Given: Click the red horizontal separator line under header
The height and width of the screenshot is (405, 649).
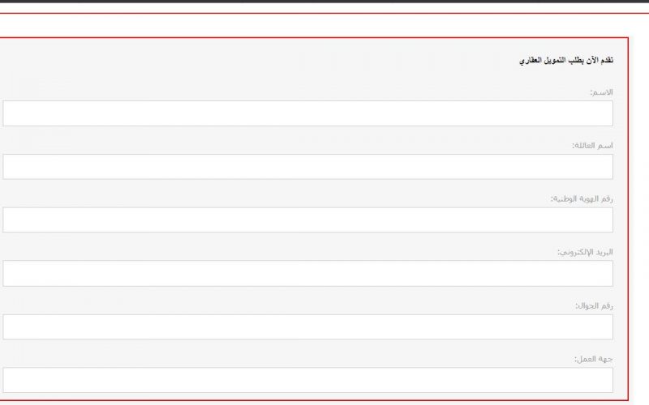Looking at the screenshot, I should click(x=324, y=13).
